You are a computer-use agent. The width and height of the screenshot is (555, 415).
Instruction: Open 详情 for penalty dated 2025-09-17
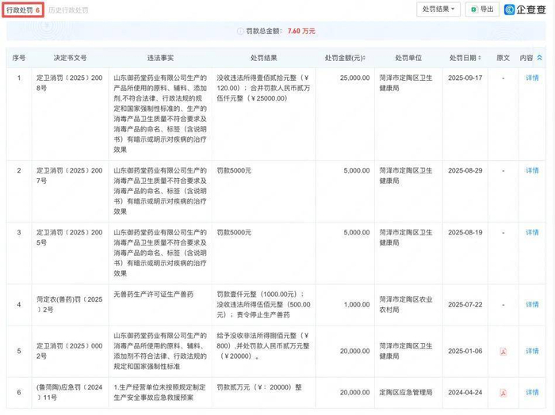(532, 78)
